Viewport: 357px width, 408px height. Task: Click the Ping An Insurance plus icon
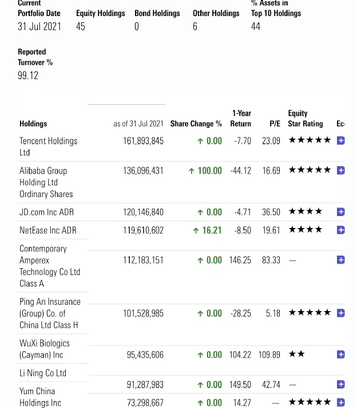coord(340,313)
